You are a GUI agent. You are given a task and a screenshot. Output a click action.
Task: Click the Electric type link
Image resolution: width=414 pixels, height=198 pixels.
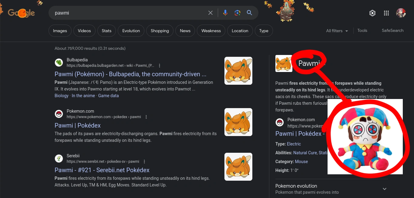coord(294,144)
